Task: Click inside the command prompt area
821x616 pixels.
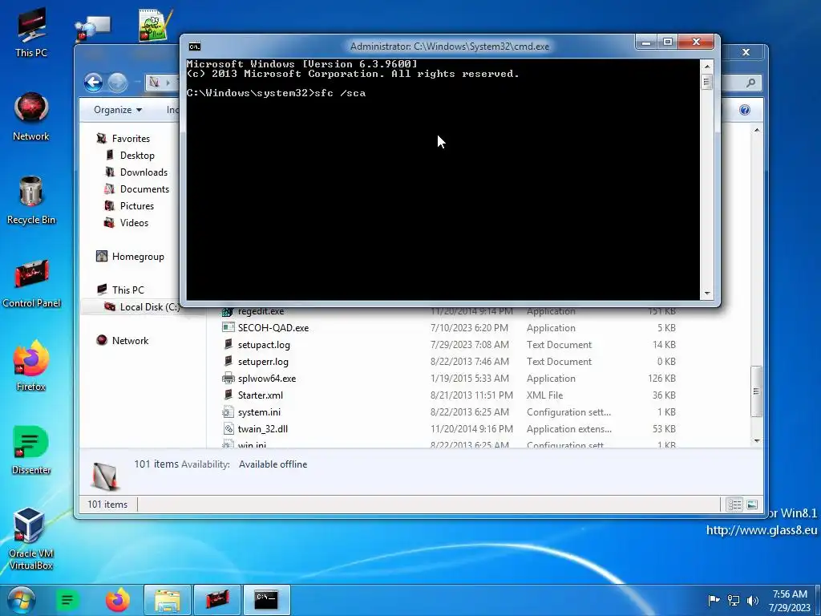Action: pos(443,179)
